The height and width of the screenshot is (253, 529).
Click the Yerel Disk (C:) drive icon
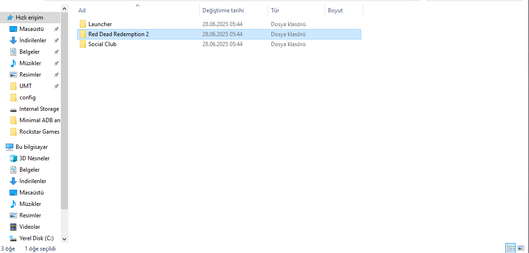click(13, 238)
